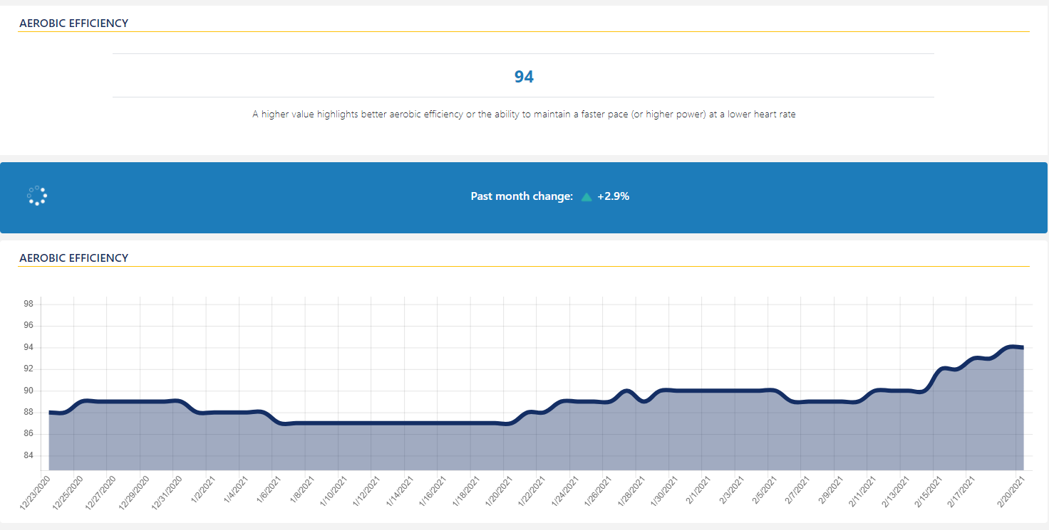Image resolution: width=1049 pixels, height=530 pixels.
Task: Select the 12/27/2020 x-axis date label
Action: (100, 492)
